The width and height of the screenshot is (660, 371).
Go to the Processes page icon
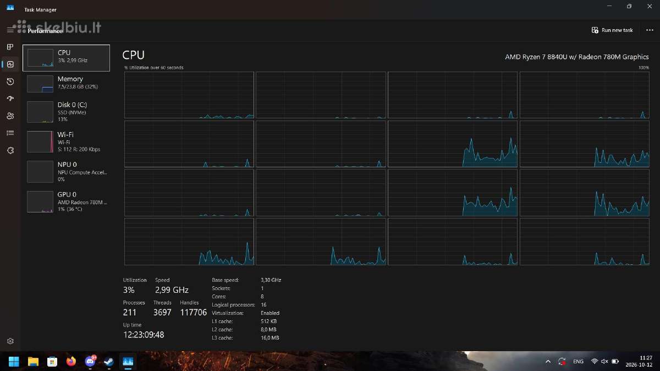click(10, 47)
